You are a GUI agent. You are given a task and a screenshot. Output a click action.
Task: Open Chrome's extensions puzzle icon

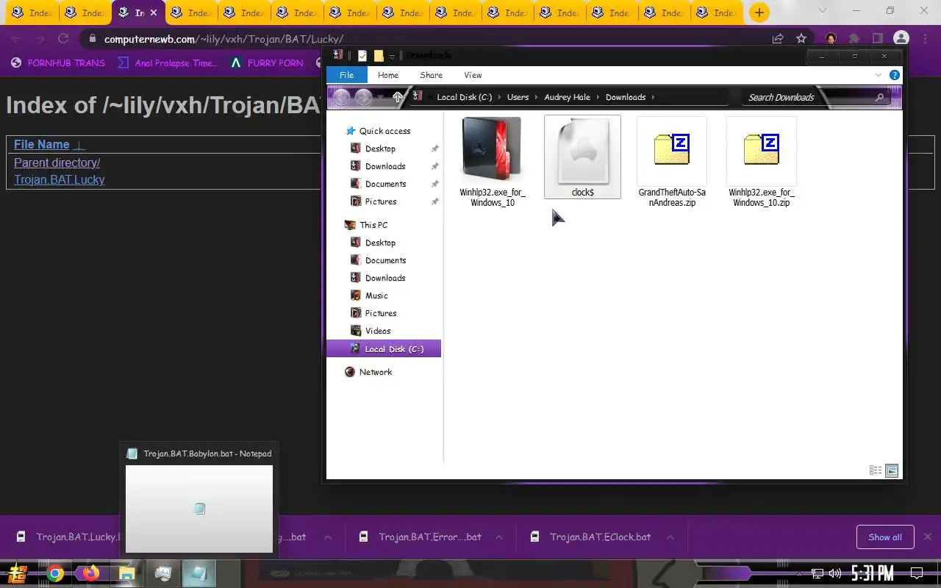point(854,38)
